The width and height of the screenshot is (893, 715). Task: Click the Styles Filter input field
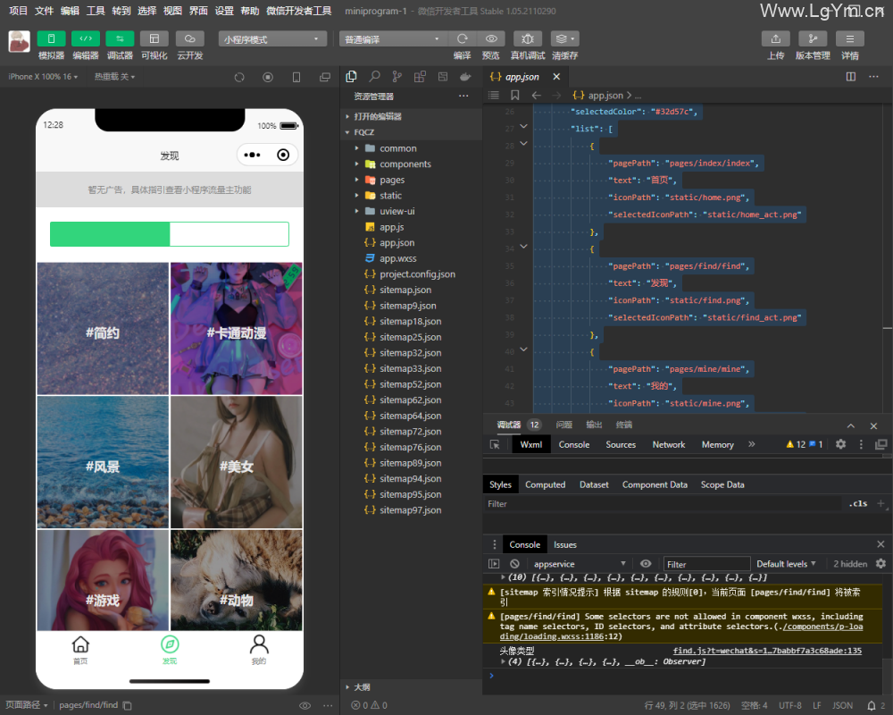click(x=663, y=504)
